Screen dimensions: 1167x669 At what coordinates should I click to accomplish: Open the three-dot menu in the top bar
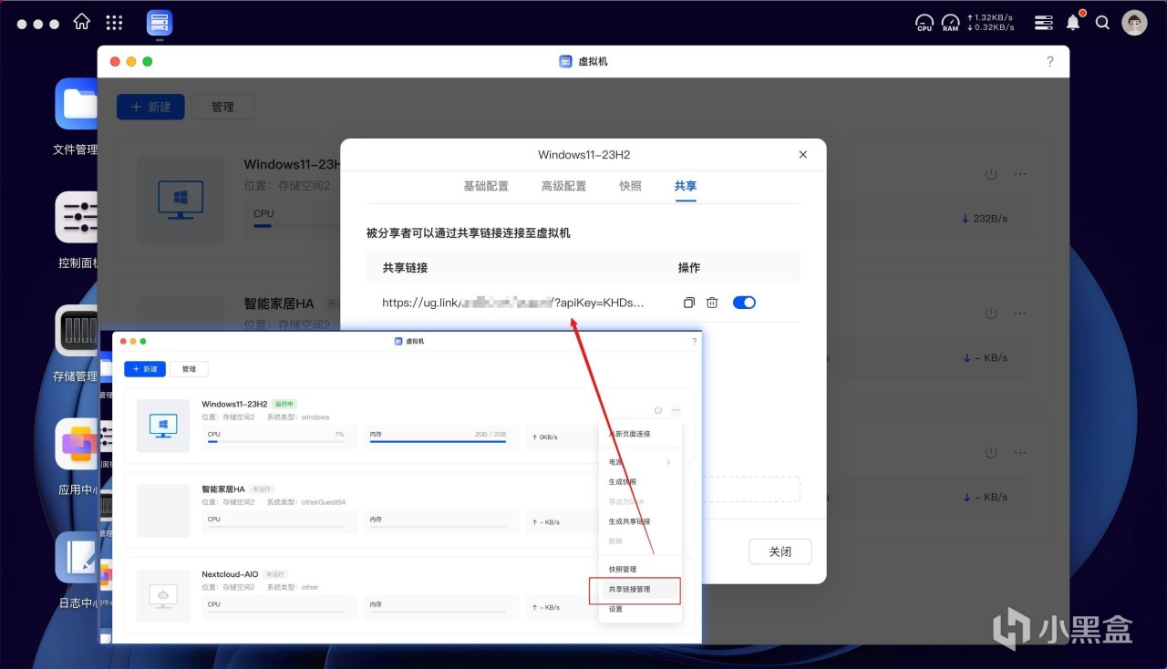point(38,24)
